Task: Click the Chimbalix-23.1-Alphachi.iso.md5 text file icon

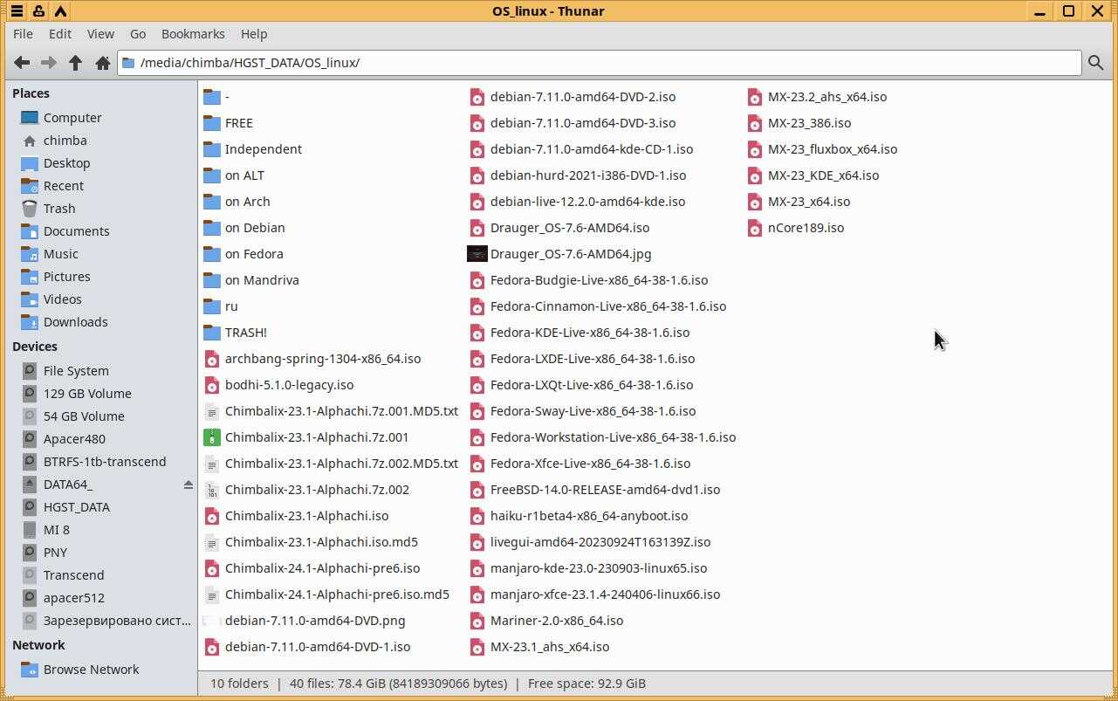Action: point(211,542)
